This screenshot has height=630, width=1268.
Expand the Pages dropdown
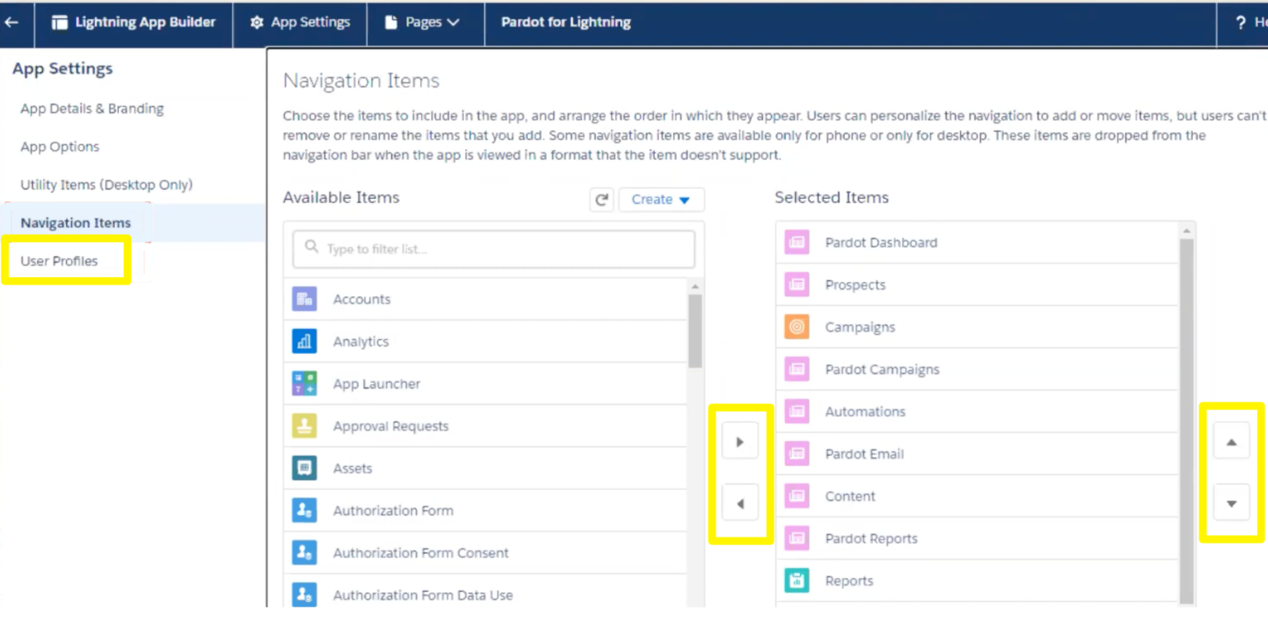point(423,23)
